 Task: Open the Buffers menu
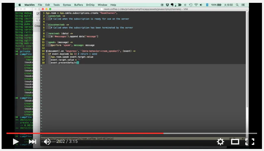[x=79, y=5]
